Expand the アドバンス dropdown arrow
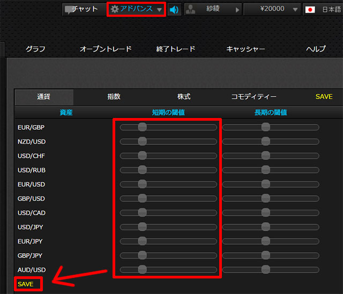The width and height of the screenshot is (343, 294). tap(160, 10)
